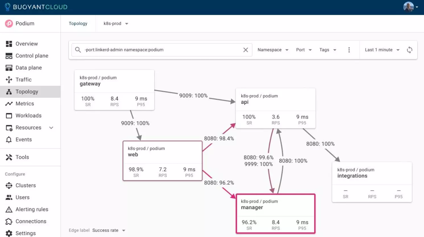Image resolution: width=424 pixels, height=237 pixels.
Task: Select the manager workload node
Action: (276, 214)
